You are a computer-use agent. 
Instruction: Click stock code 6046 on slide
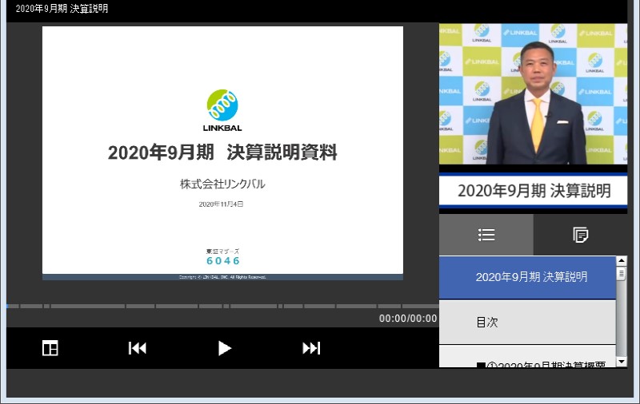coord(223,260)
